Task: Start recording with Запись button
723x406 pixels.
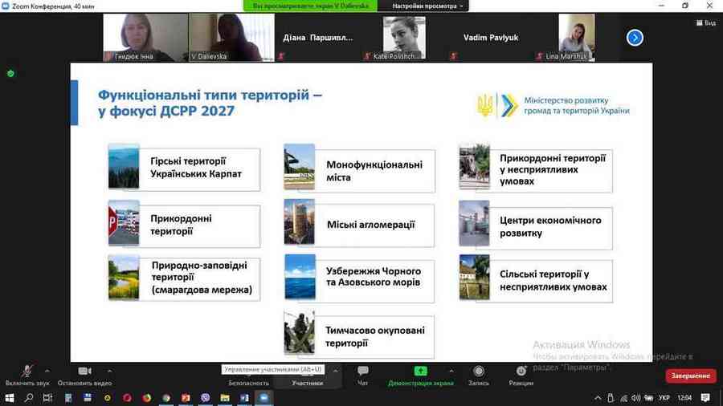Action: click(479, 375)
